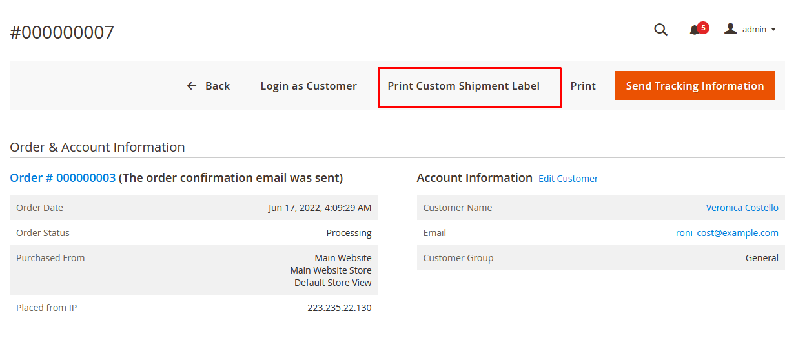796x360 pixels.
Task: Click the Print button
Action: [583, 86]
